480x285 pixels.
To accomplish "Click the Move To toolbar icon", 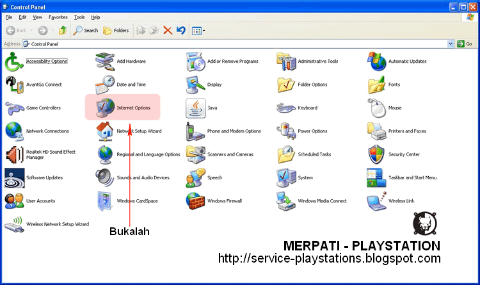I will [x=141, y=30].
